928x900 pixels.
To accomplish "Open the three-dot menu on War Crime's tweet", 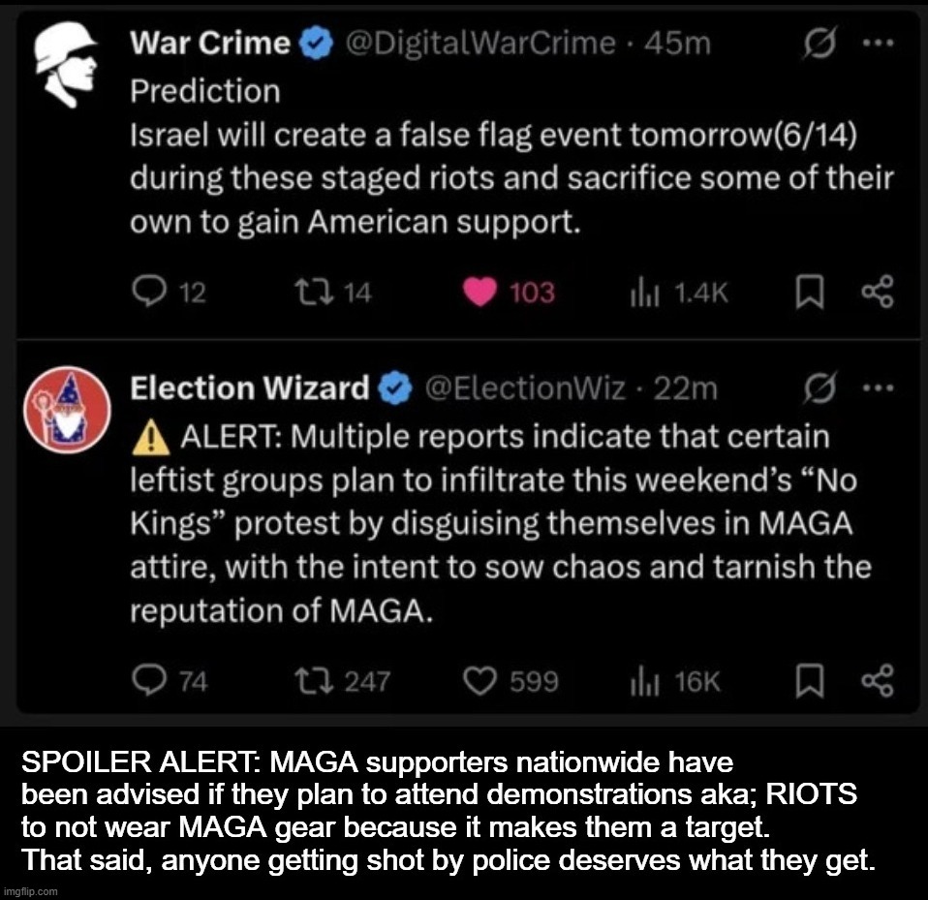I will point(880,42).
